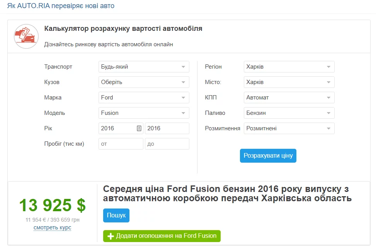Image resolution: width=376 pixels, height=249 pixels.
Task: Expand the Місто dropdown
Action: [x=289, y=82]
